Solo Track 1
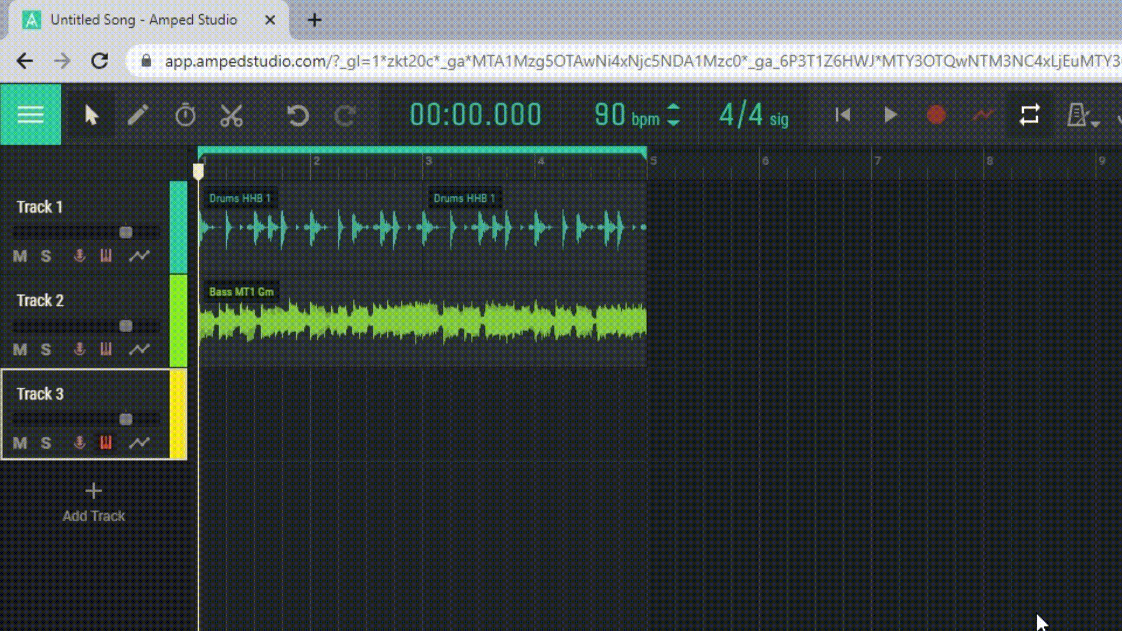Viewport: 1122px width, 631px height. coord(46,255)
